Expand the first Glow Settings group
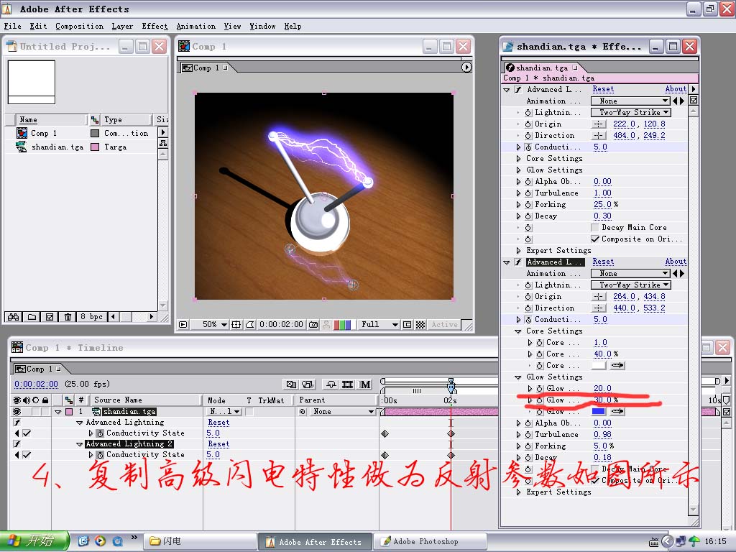The height and width of the screenshot is (552, 736). pos(519,170)
